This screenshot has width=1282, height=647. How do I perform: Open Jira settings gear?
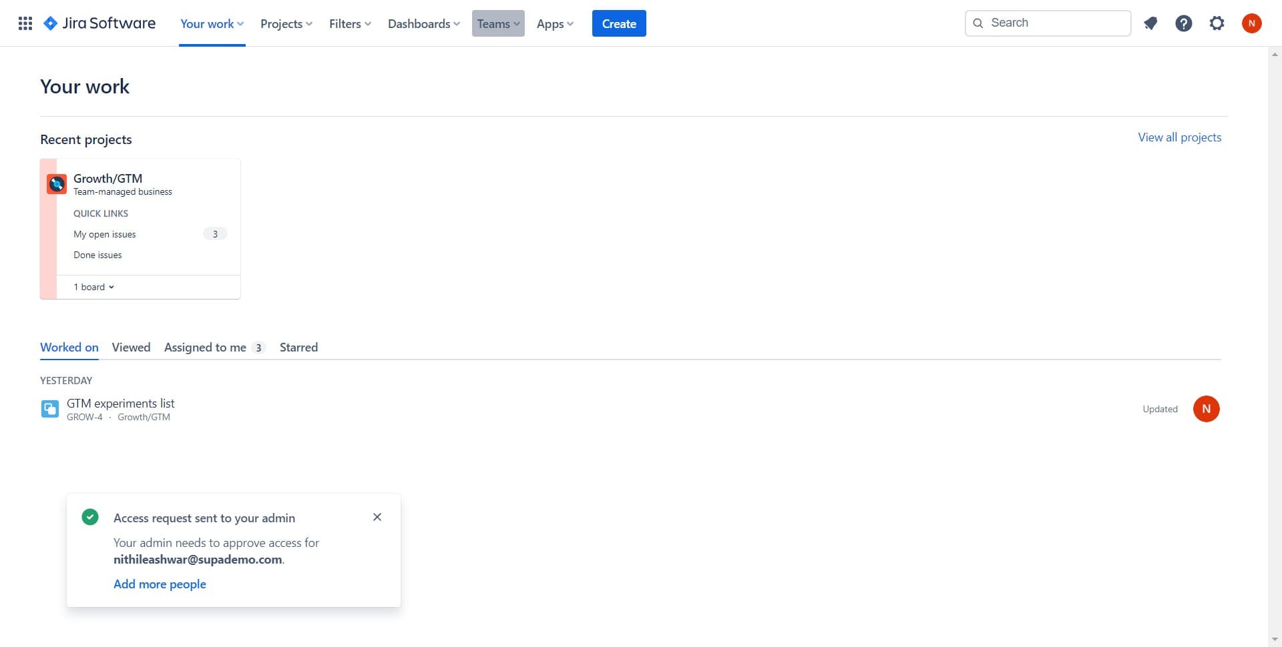click(x=1217, y=23)
